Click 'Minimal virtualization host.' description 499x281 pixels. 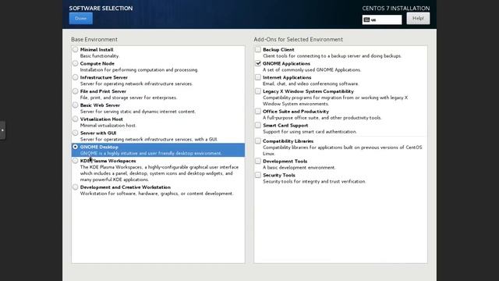(108, 126)
